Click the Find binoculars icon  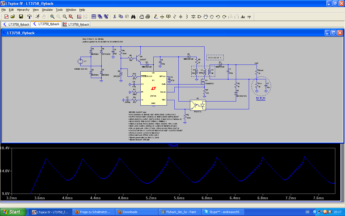pyautogui.click(x=133, y=17)
